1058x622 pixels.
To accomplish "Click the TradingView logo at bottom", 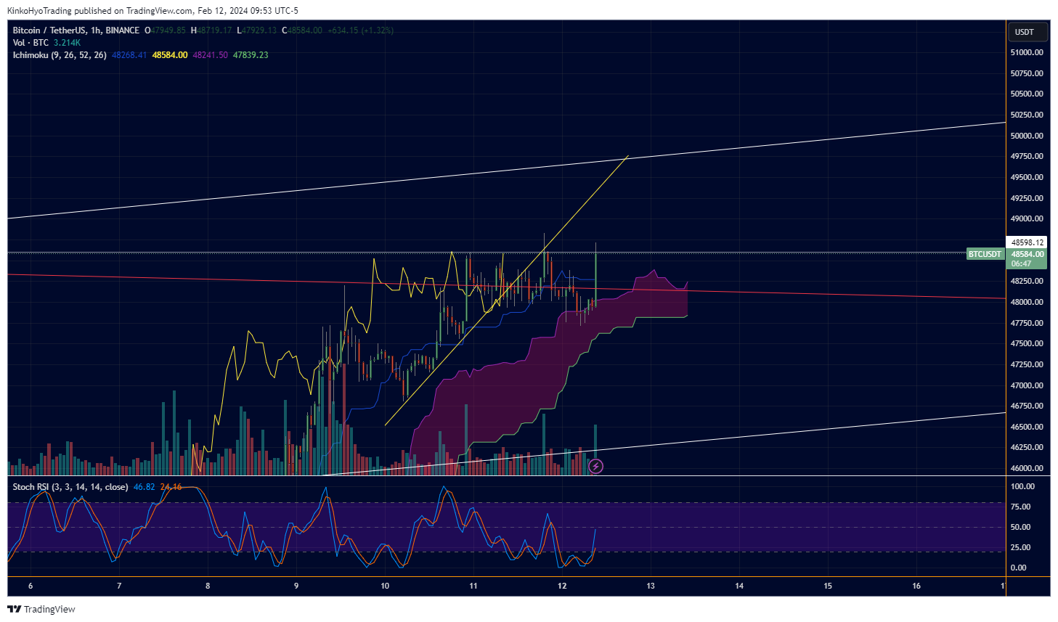I will tap(41, 609).
